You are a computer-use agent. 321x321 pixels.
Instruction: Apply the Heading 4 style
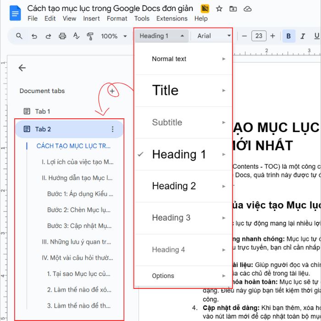coord(183,250)
